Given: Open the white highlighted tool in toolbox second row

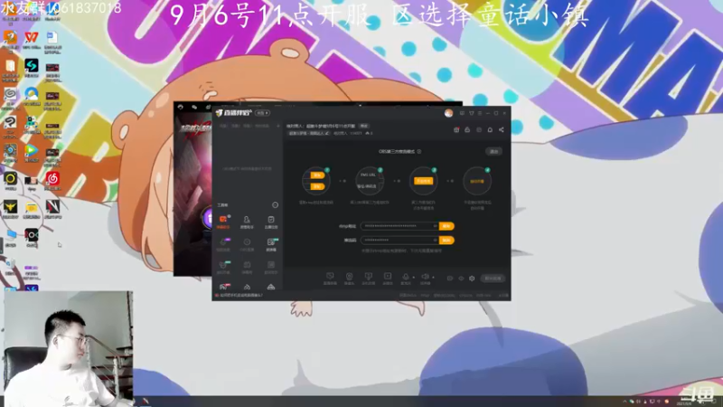Looking at the screenshot, I should [x=271, y=244].
